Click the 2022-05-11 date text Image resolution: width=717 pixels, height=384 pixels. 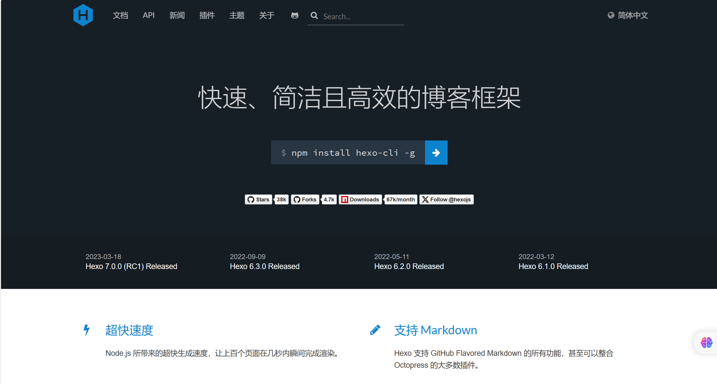pyautogui.click(x=392, y=257)
